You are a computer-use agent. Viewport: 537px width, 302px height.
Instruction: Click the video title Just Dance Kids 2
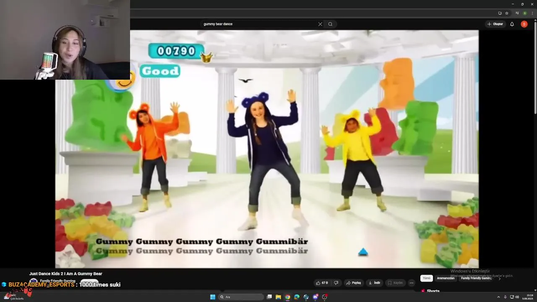[66, 273]
